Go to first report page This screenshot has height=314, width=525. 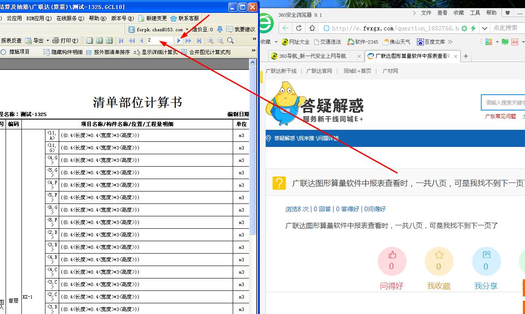[122, 41]
